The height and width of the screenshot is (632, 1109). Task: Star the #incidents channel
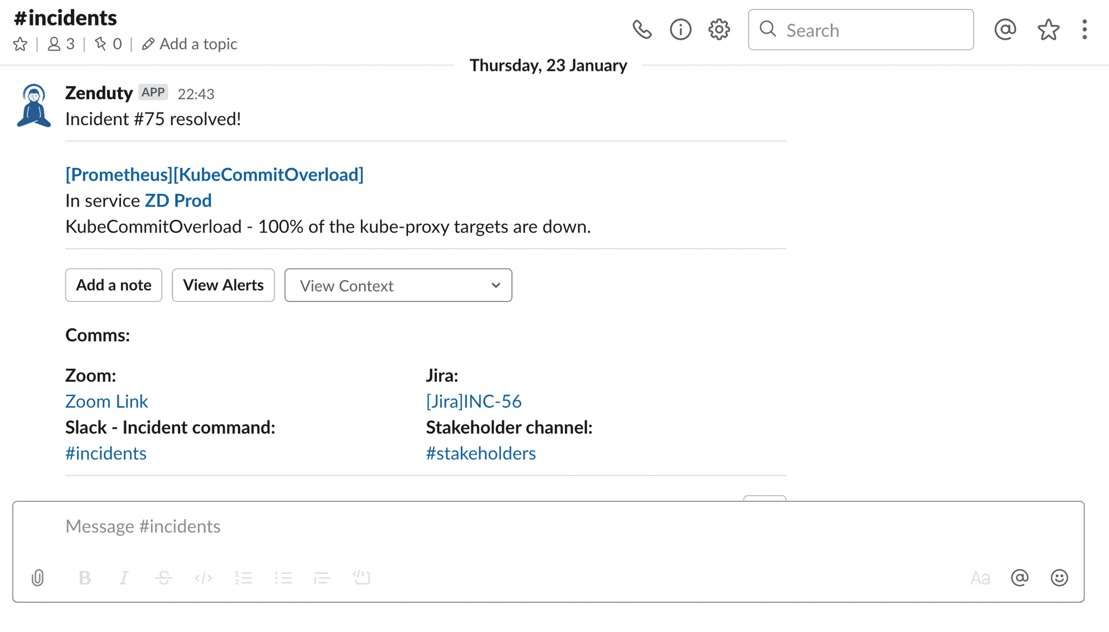(21, 44)
